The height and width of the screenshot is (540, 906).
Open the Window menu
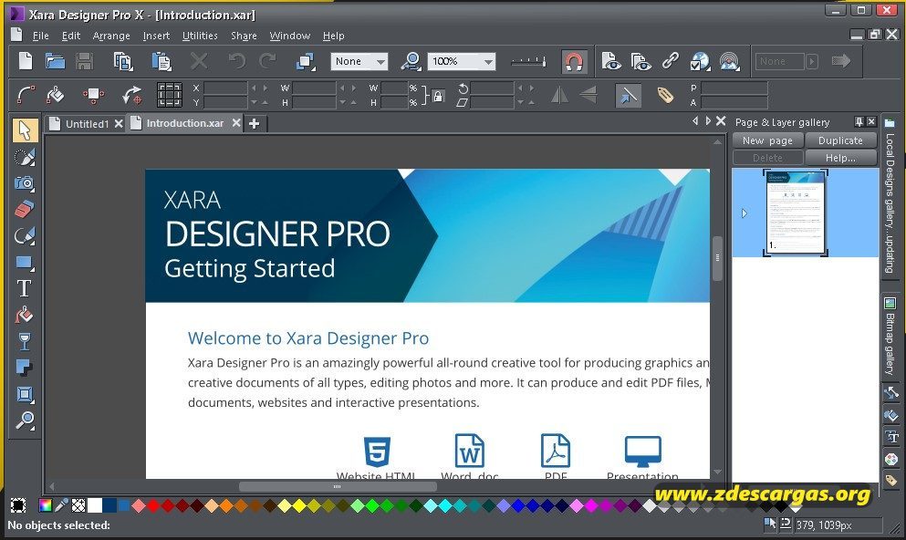(x=290, y=36)
